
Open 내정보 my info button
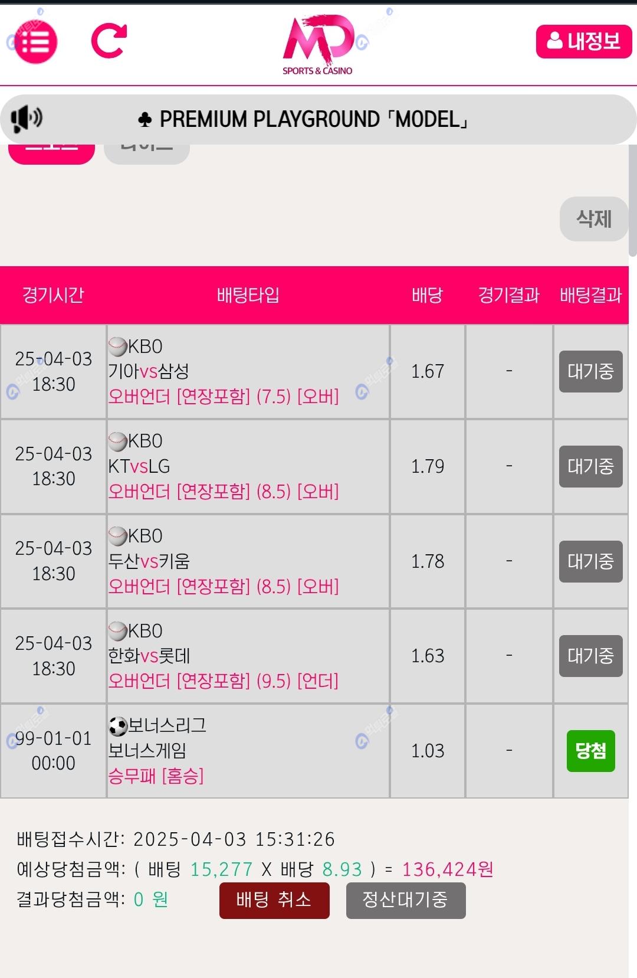point(584,41)
